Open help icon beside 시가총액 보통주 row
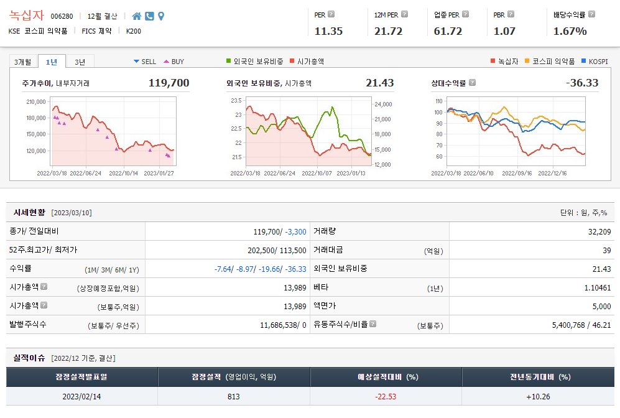Screen dimensions: 620x418 point(44,305)
